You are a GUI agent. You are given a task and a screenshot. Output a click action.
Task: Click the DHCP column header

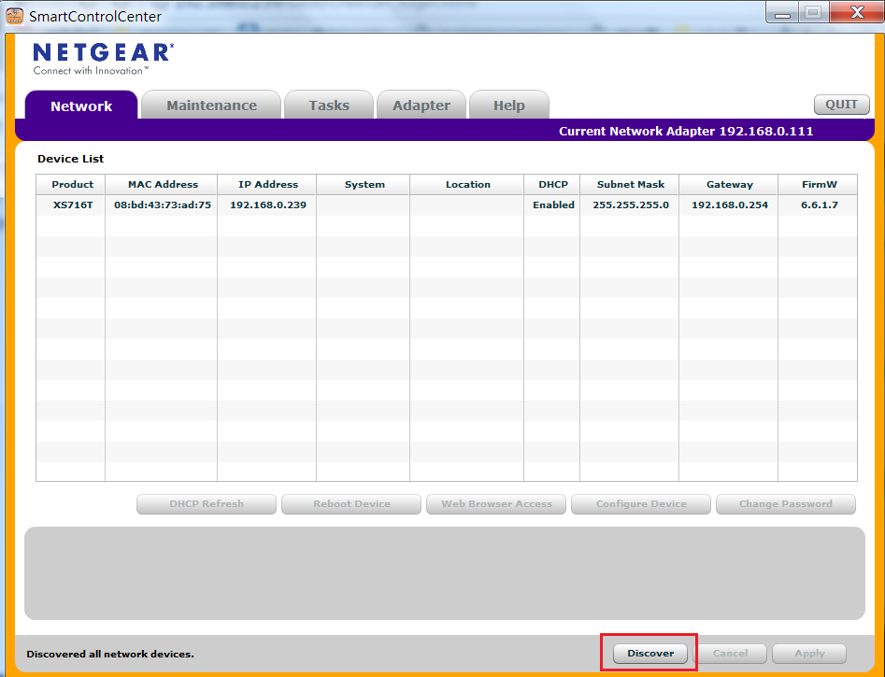pos(552,185)
